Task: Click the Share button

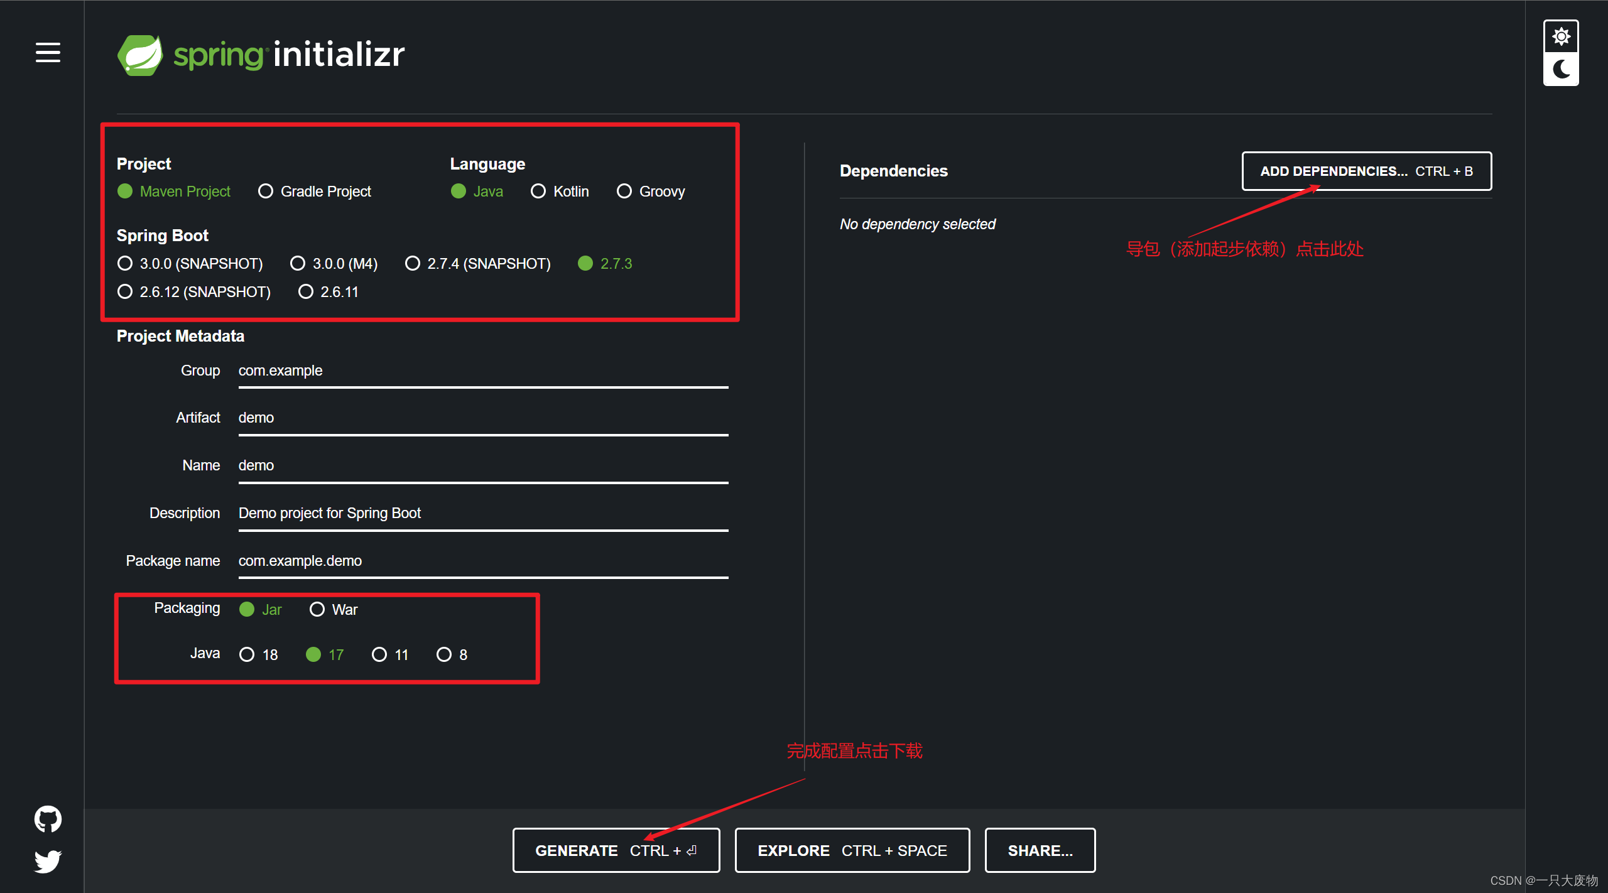Action: (1040, 851)
